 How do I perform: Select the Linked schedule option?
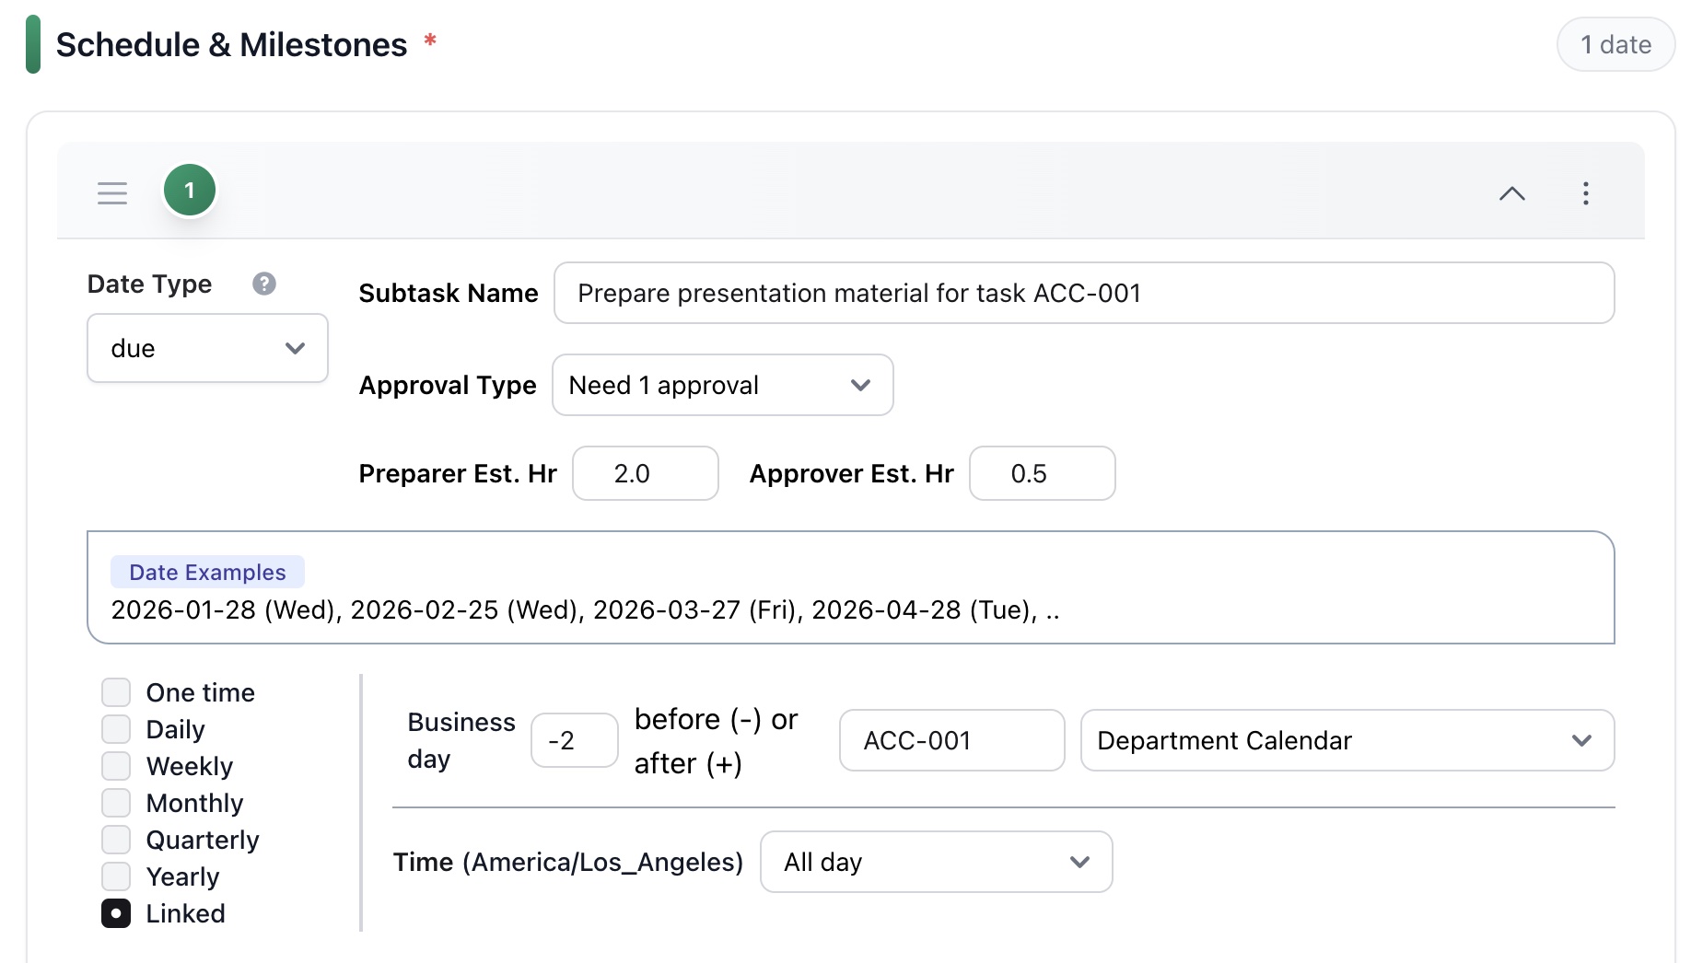click(116, 912)
